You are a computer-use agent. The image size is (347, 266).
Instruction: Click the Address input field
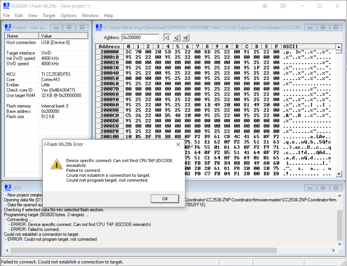tap(140, 38)
